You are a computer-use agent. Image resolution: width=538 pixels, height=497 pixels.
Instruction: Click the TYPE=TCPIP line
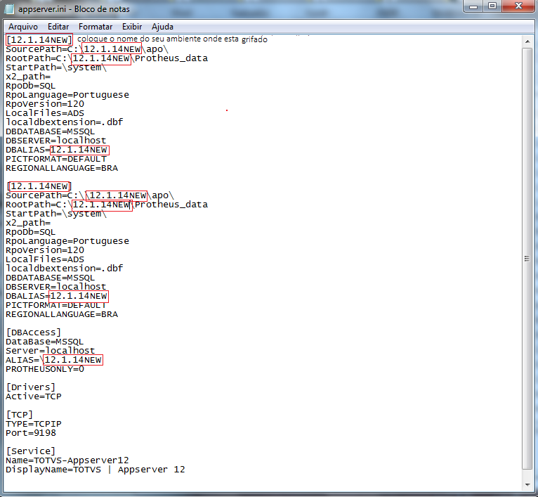click(34, 424)
